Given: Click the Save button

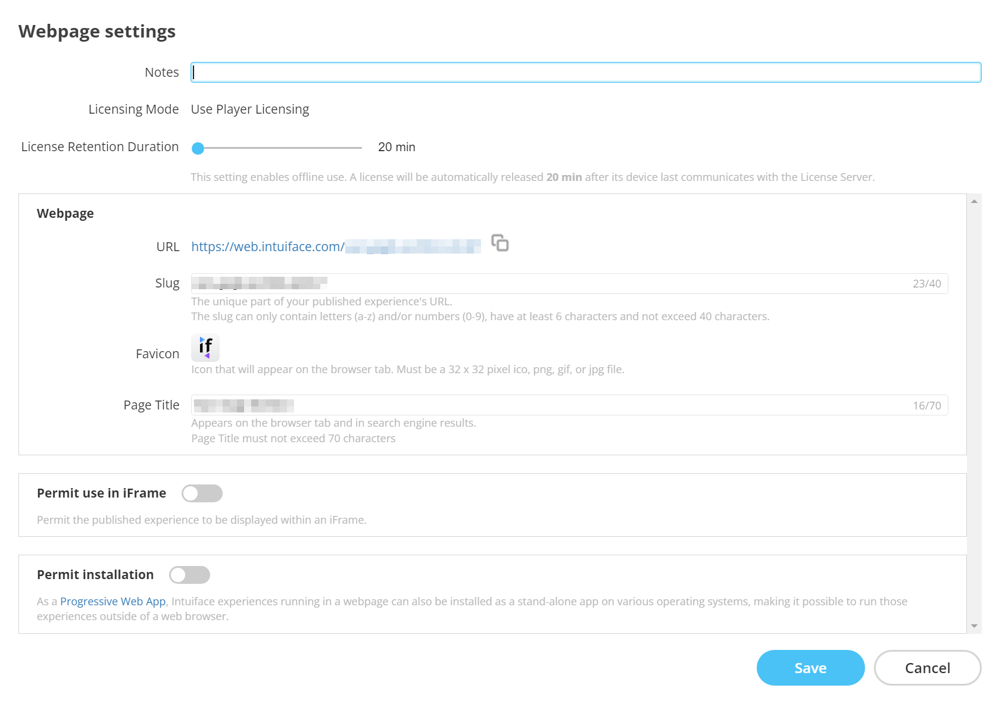Looking at the screenshot, I should point(810,668).
